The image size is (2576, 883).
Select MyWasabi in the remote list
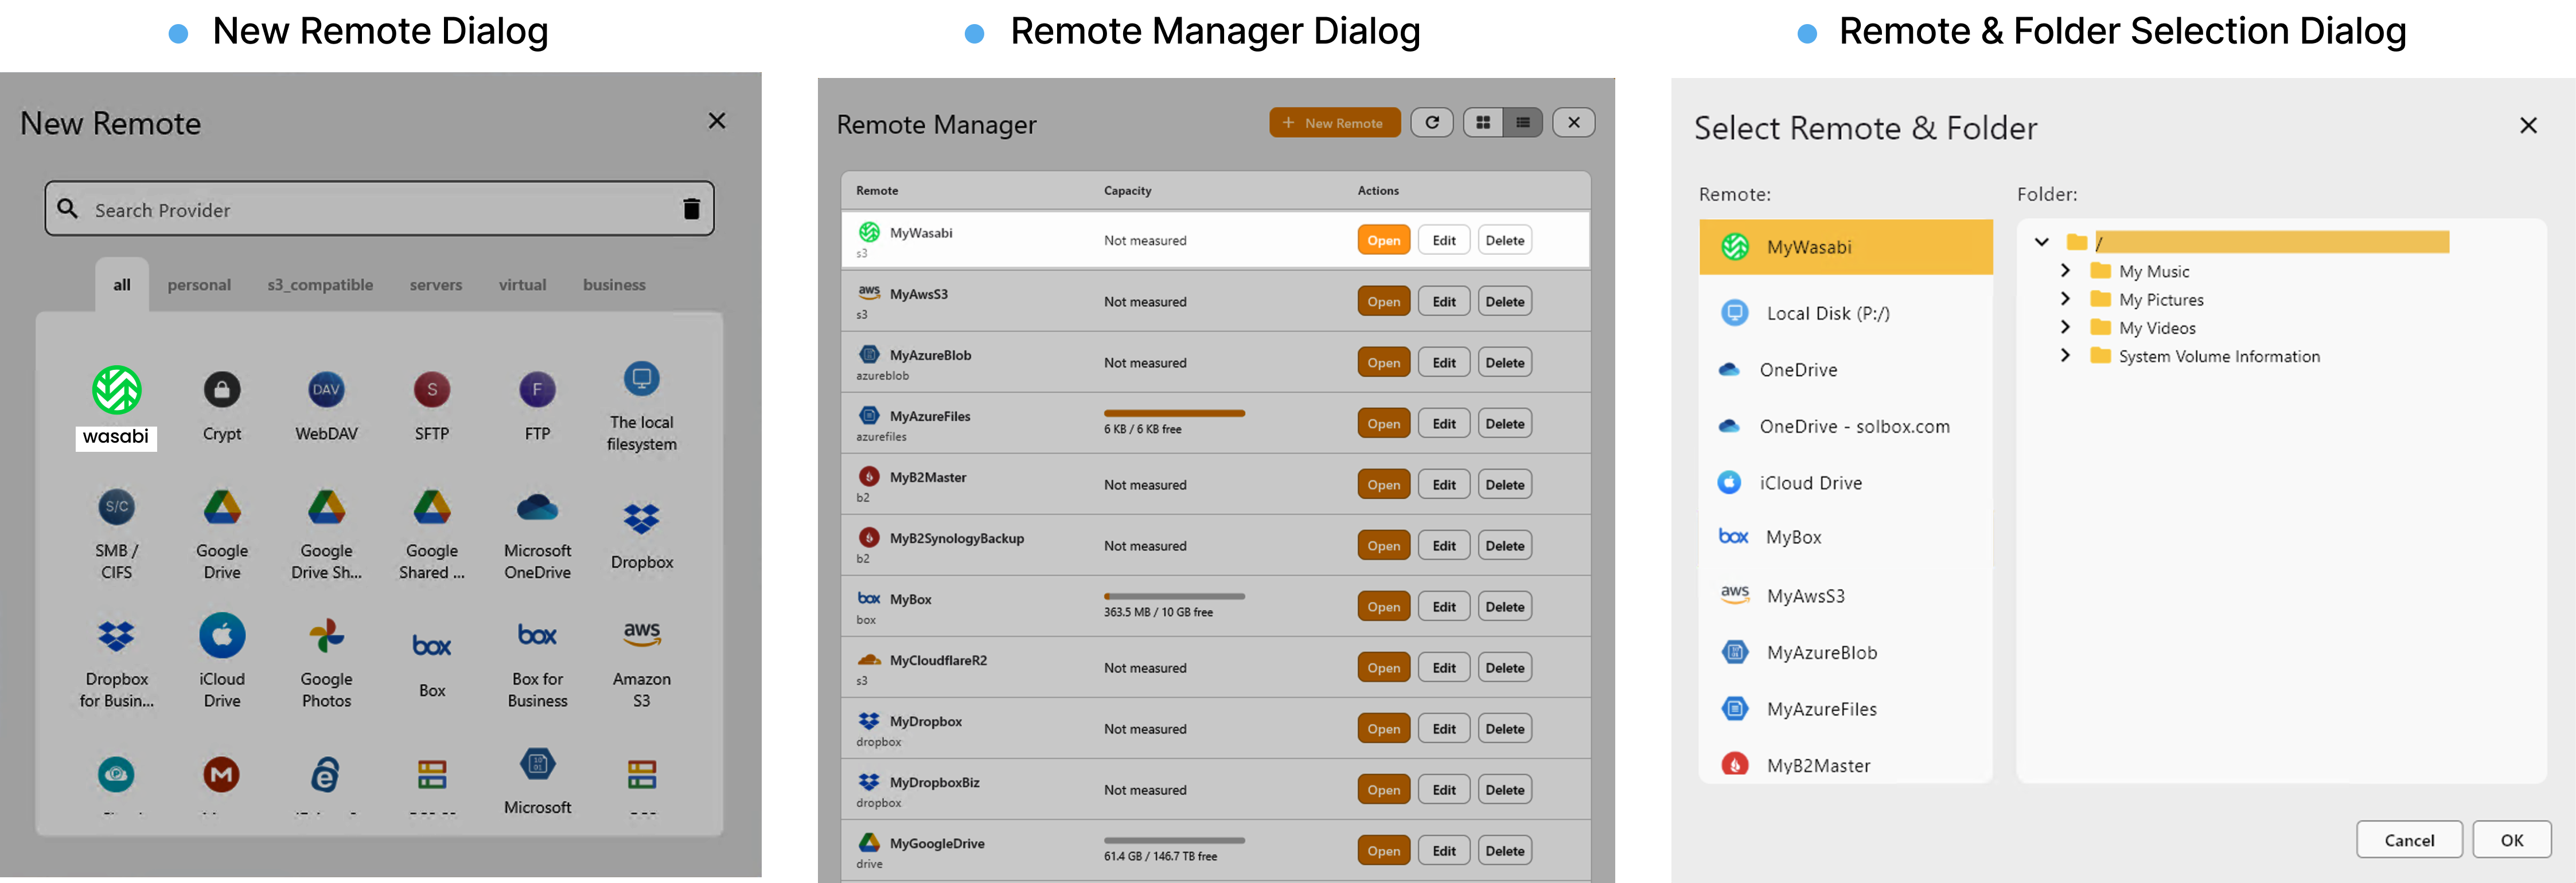point(1846,247)
